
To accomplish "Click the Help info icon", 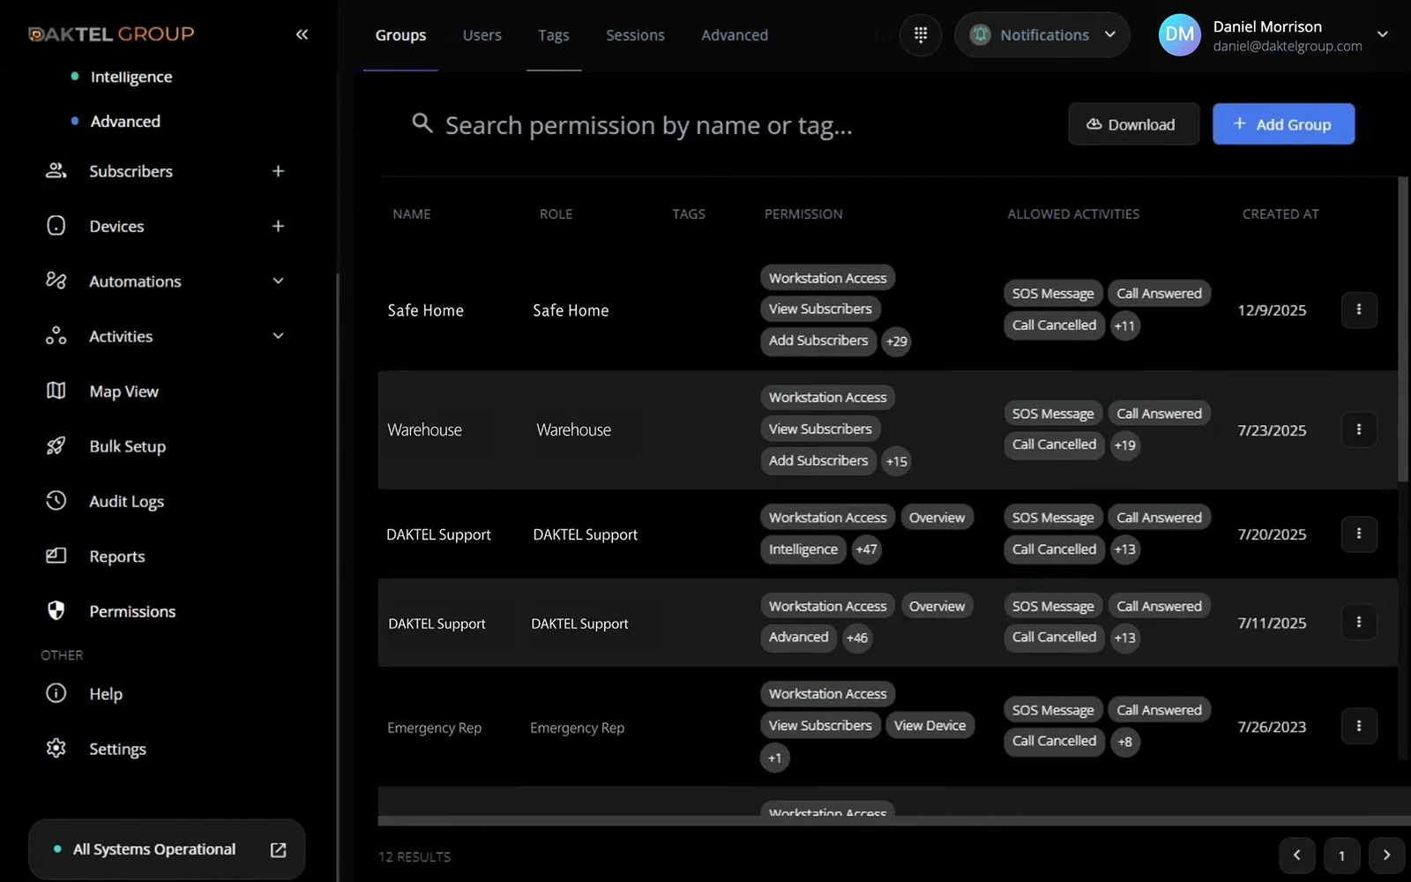I will pyautogui.click(x=56, y=693).
